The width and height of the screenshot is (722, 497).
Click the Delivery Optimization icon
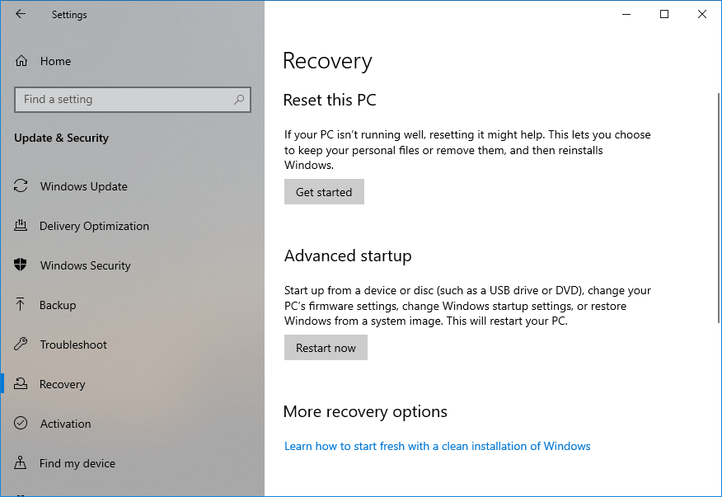point(21,225)
